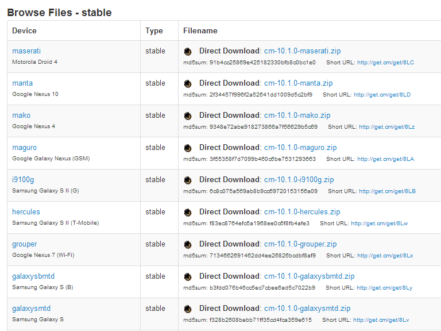441x331 pixels.
Task: Select the hercules device link
Action: coord(26,212)
